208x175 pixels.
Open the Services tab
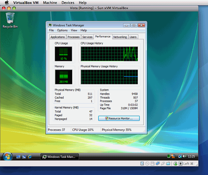(87, 37)
